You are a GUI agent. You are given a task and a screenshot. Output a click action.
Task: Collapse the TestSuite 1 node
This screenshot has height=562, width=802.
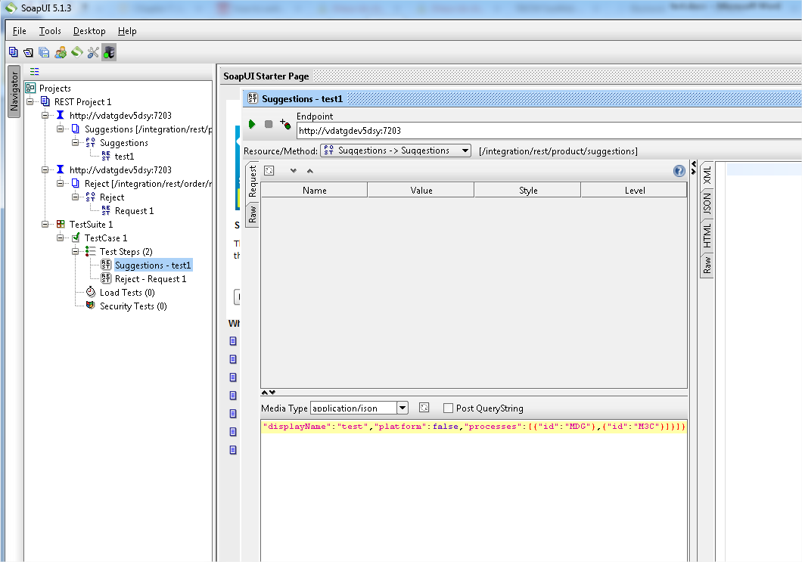click(45, 224)
